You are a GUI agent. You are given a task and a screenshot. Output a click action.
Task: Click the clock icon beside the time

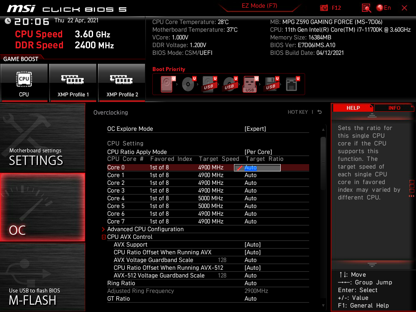tap(8, 21)
